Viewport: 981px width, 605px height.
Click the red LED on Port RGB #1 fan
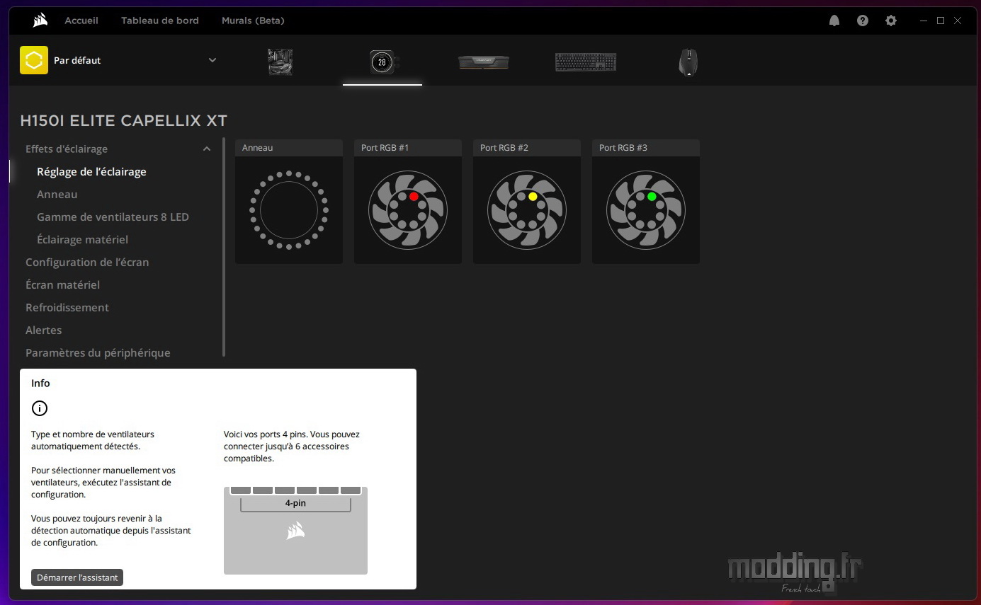[414, 196]
